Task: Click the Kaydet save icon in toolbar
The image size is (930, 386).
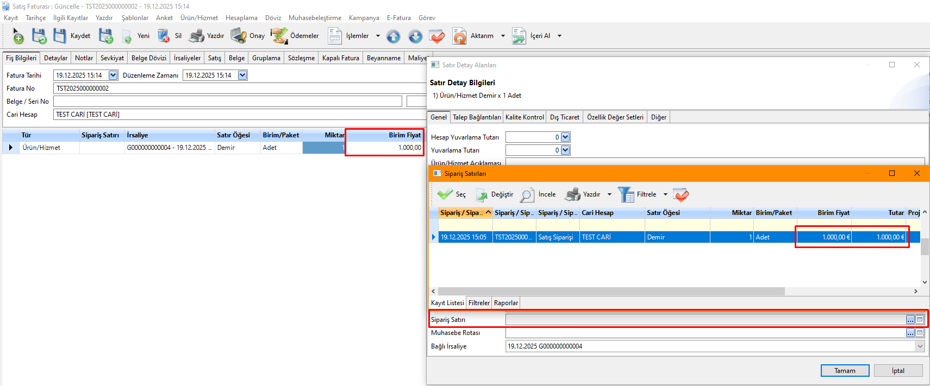Action: pyautogui.click(x=60, y=36)
